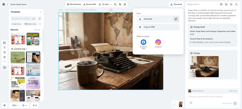
Task: Click the Remove BG button
Action: click(x=90, y=4)
